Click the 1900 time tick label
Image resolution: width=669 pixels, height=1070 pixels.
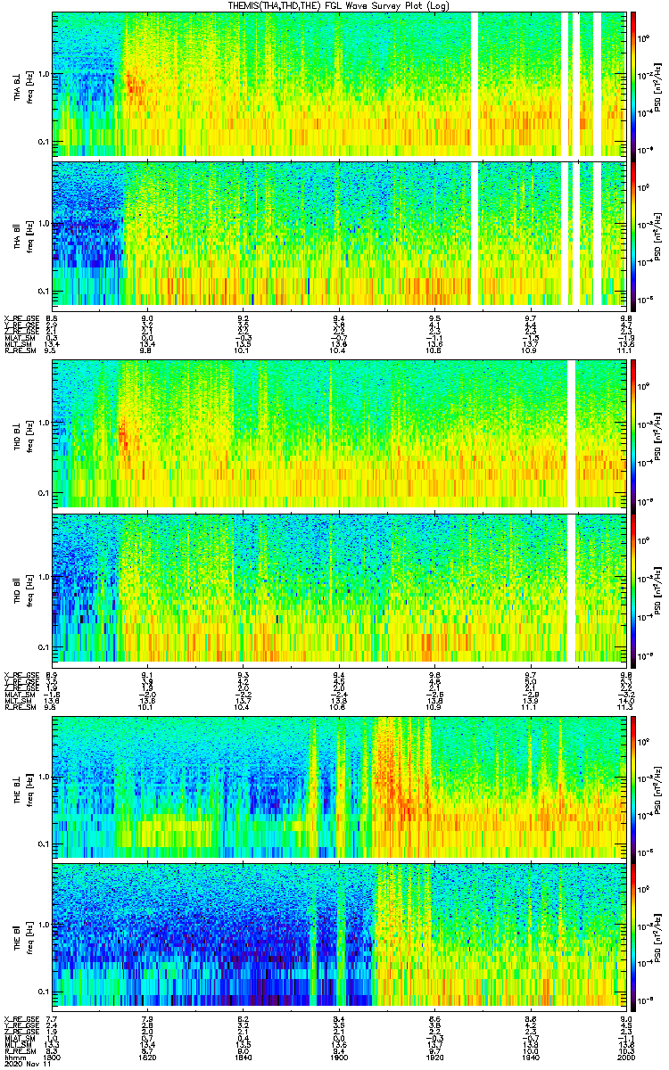coord(339,1057)
